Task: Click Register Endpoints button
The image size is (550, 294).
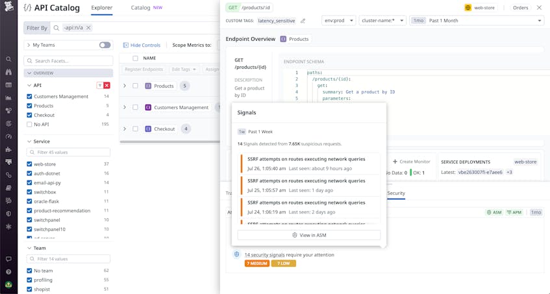Action: click(144, 69)
